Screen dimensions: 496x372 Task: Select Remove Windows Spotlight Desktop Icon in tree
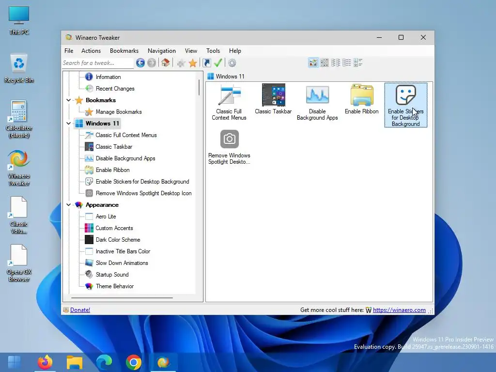coord(143,193)
